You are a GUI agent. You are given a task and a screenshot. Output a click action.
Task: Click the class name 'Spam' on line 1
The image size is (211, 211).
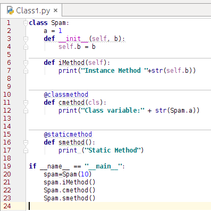58,23
